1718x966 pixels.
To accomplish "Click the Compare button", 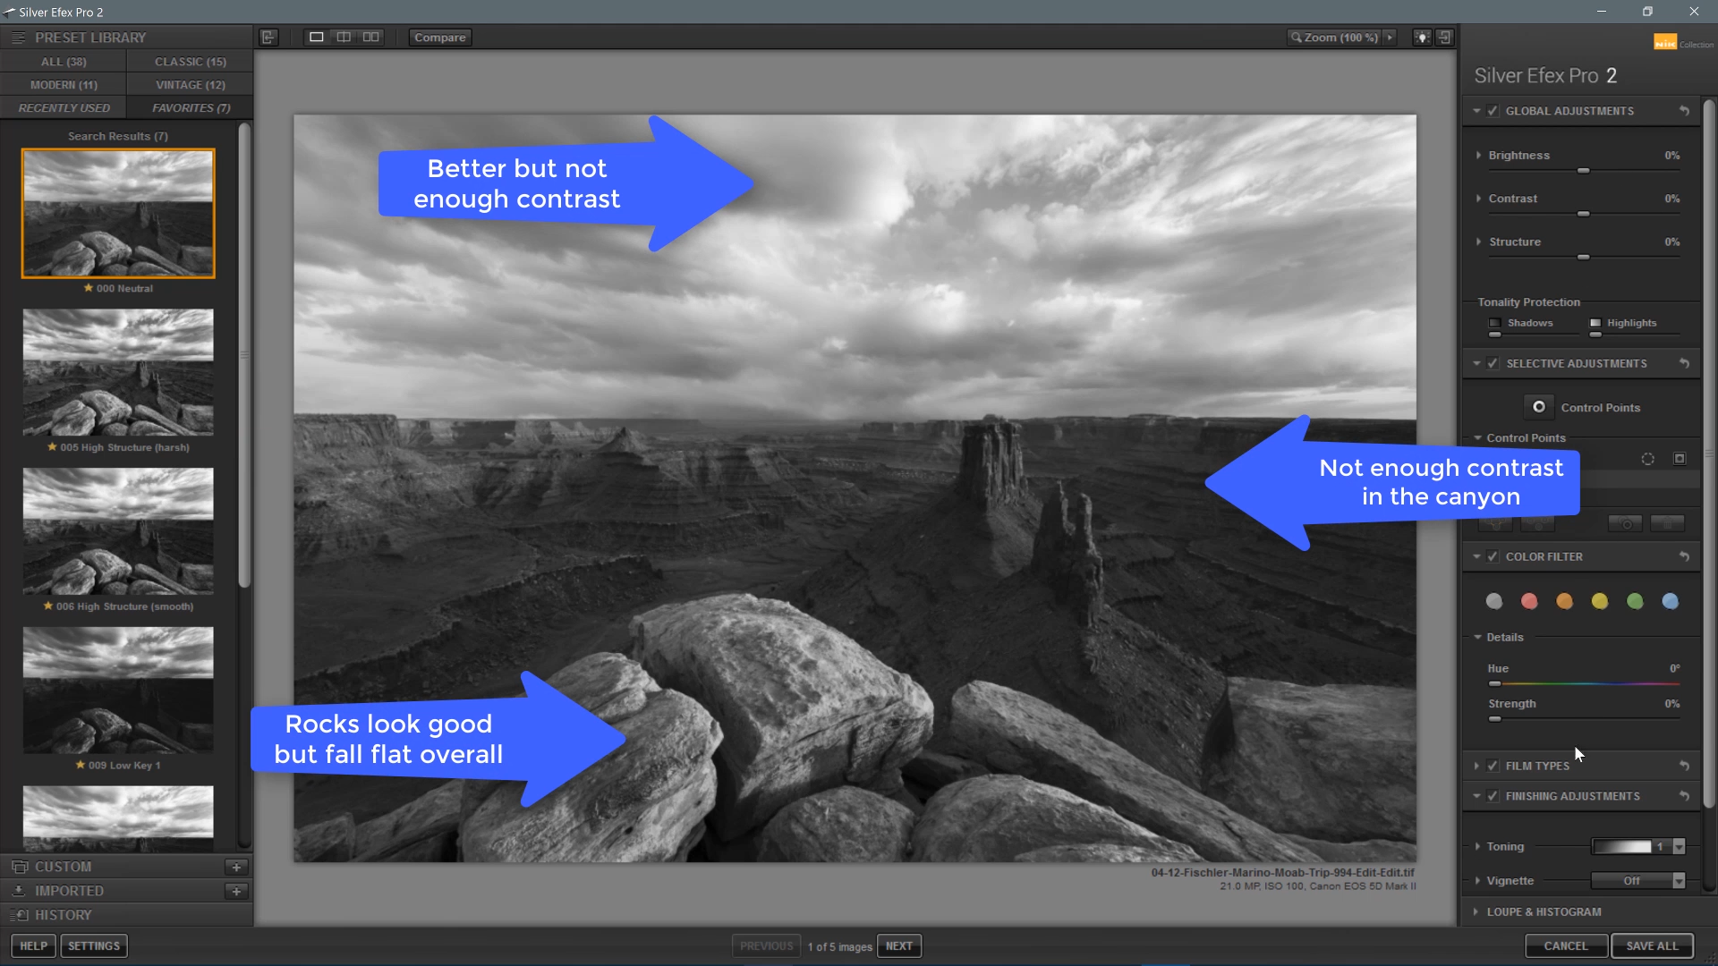I will point(440,37).
